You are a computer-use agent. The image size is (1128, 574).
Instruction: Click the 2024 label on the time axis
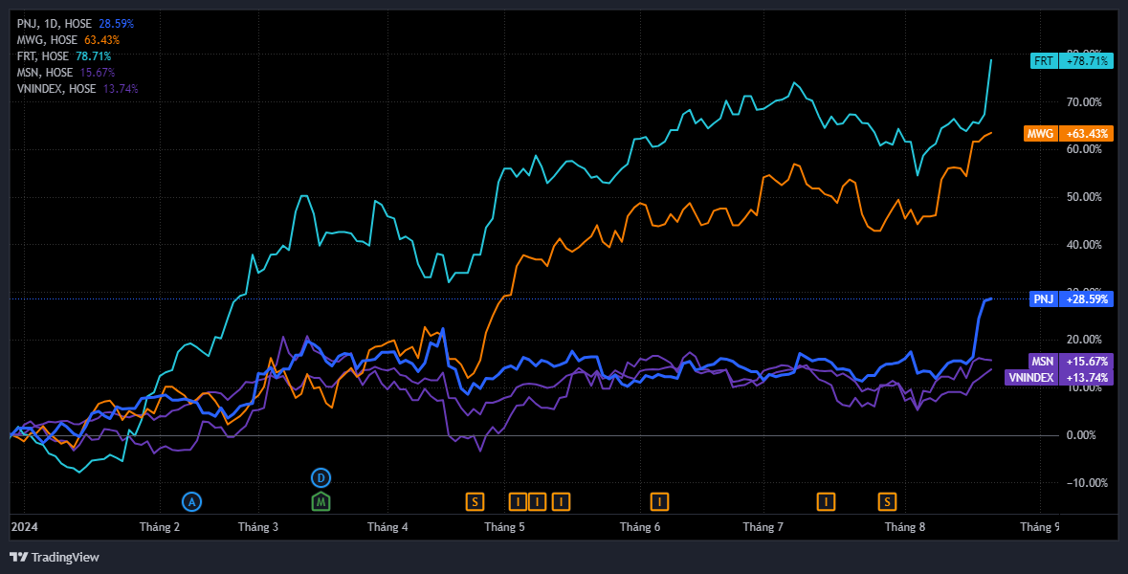tap(25, 527)
